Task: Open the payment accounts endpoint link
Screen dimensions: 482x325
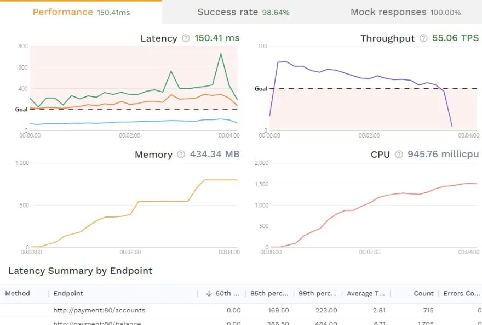Action: tap(99, 310)
